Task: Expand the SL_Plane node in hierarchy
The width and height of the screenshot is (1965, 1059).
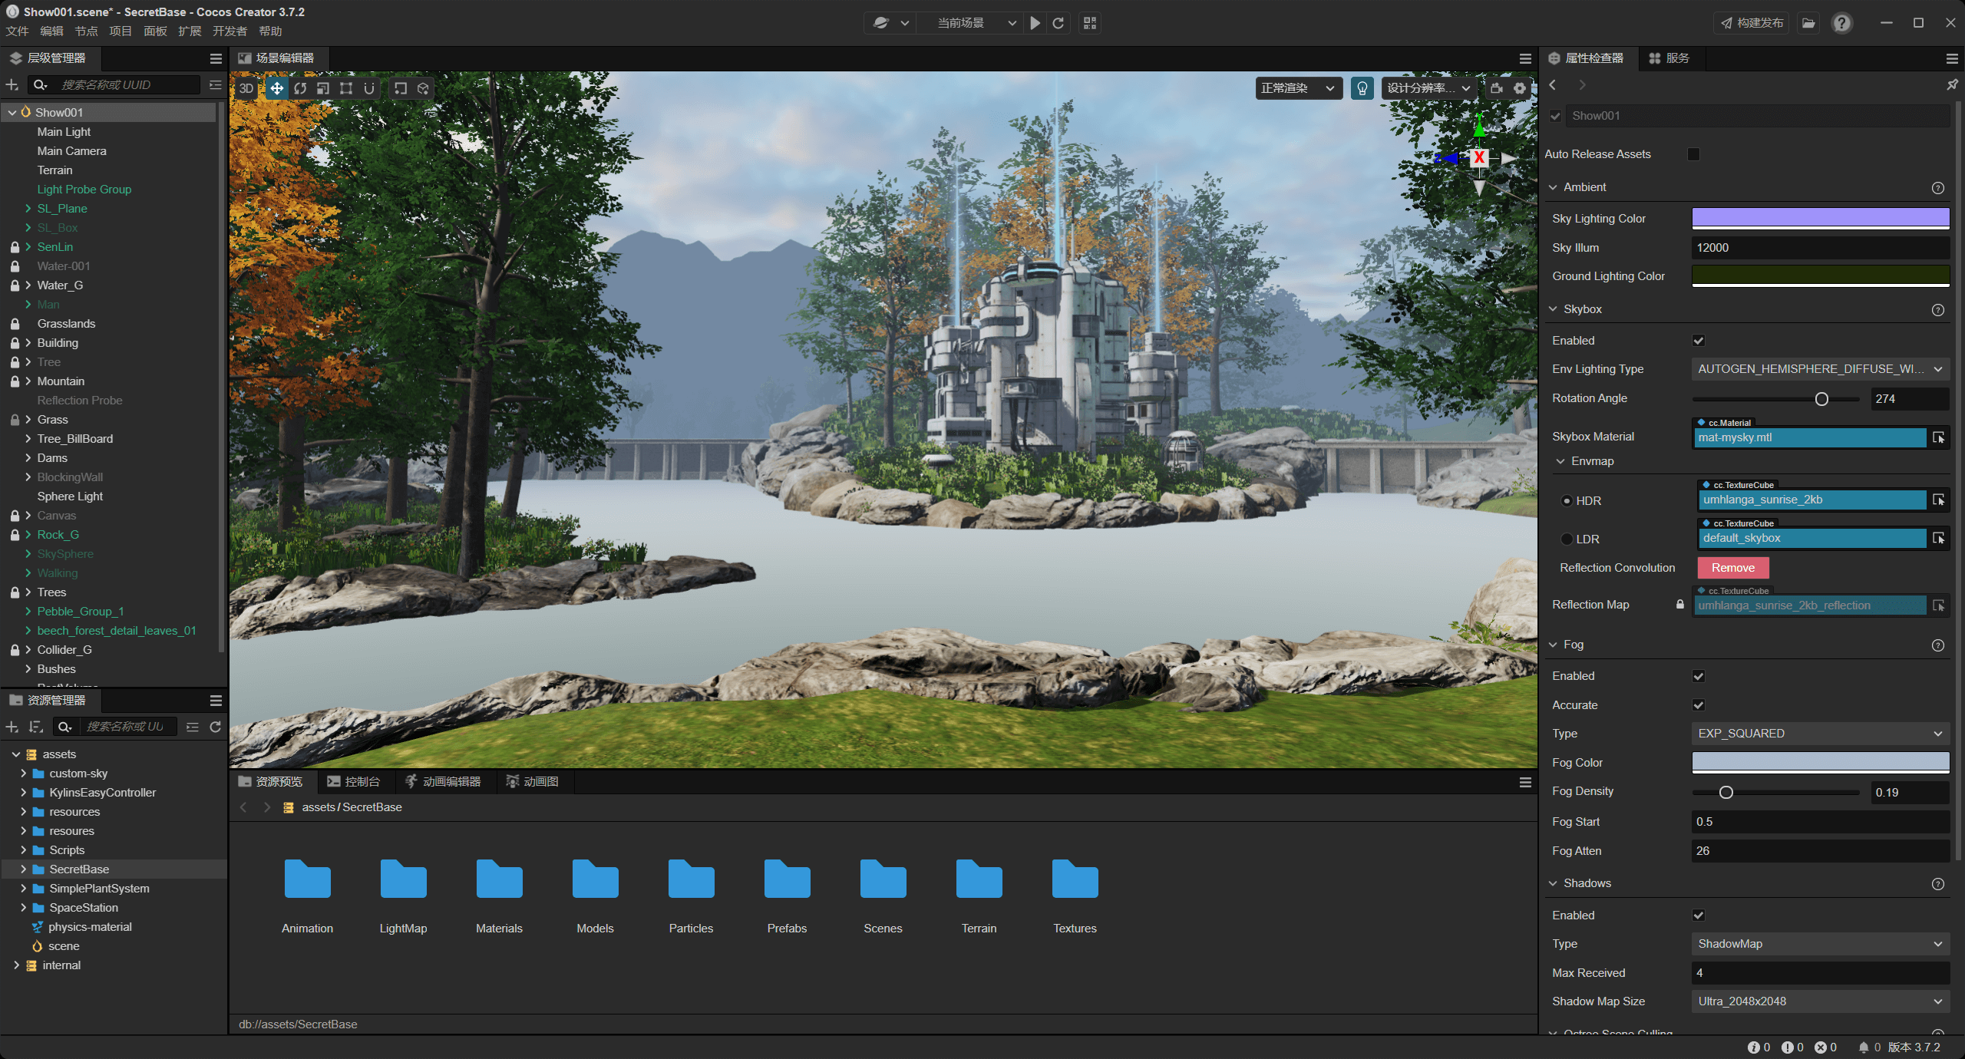Action: coord(28,208)
